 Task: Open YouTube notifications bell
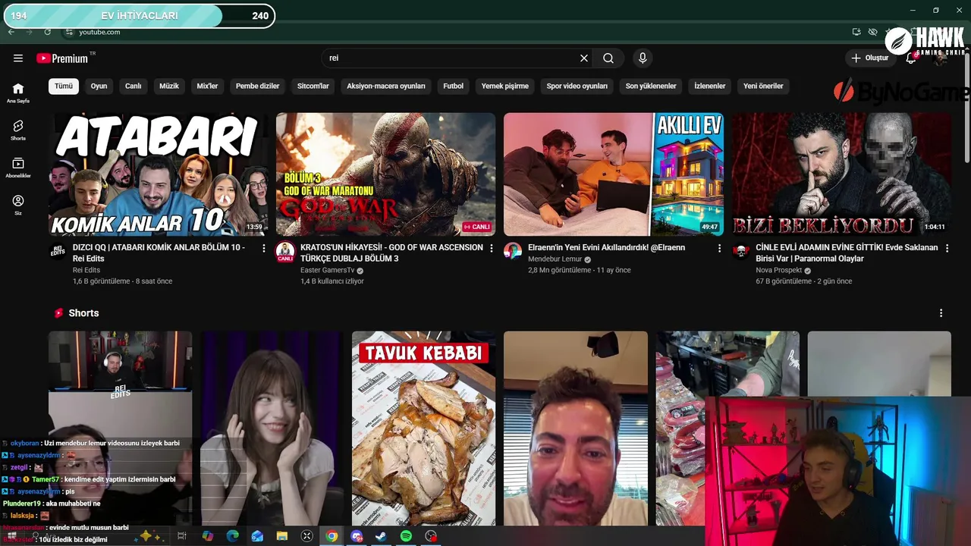click(911, 58)
